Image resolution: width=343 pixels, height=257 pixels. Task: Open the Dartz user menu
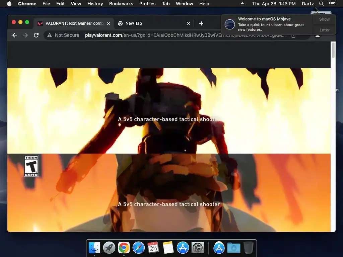point(308,4)
